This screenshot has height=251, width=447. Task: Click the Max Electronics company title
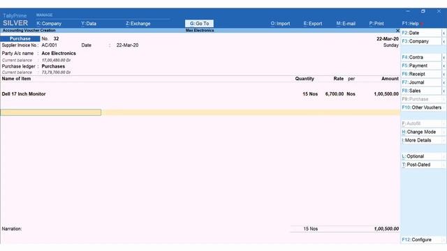pyautogui.click(x=200, y=31)
